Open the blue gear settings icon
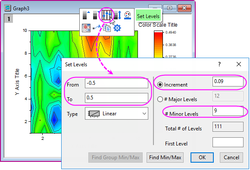 pos(117,28)
